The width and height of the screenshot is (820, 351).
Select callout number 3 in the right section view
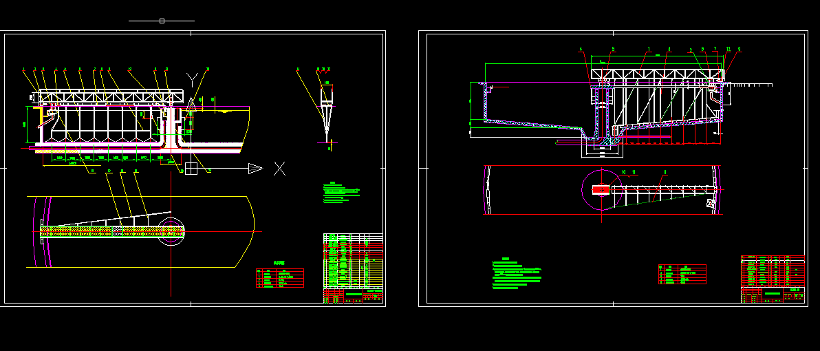pos(669,49)
